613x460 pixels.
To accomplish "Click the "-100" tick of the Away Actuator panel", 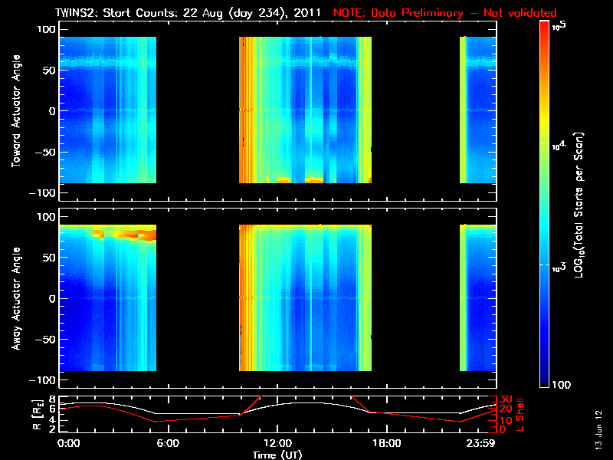I will [x=42, y=380].
